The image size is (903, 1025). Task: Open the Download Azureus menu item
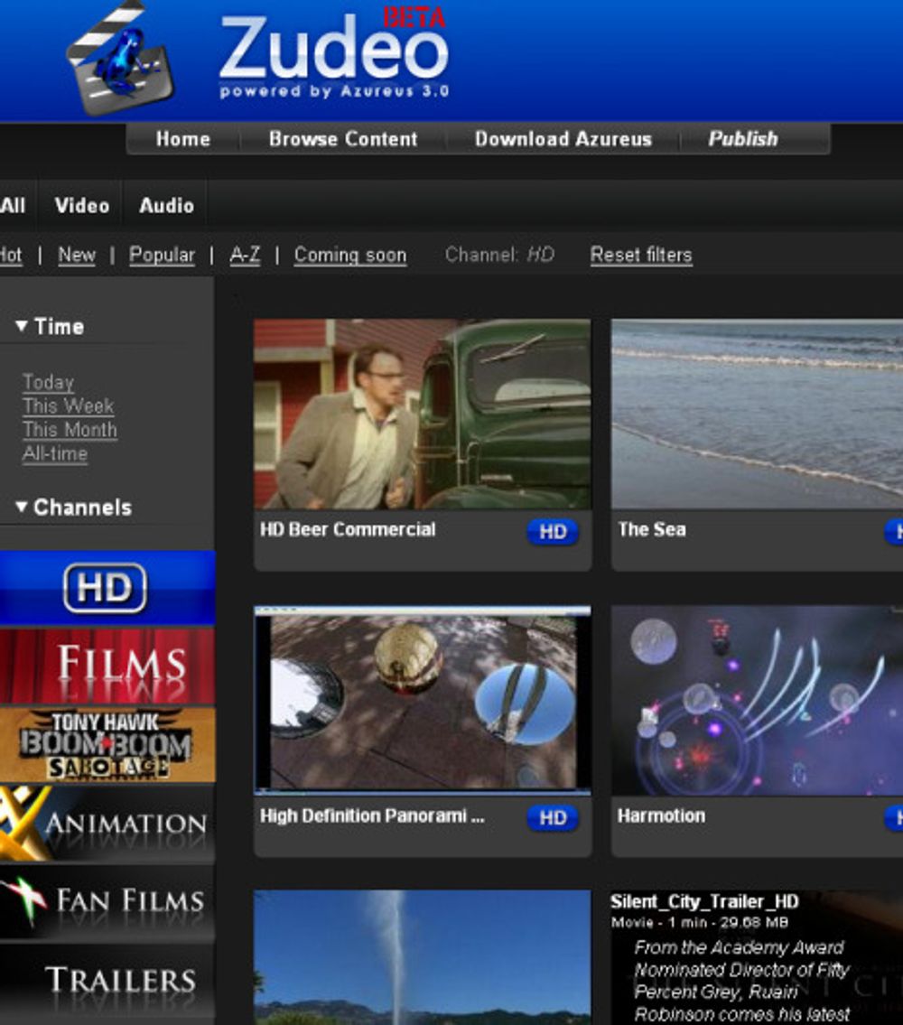pyautogui.click(x=563, y=138)
